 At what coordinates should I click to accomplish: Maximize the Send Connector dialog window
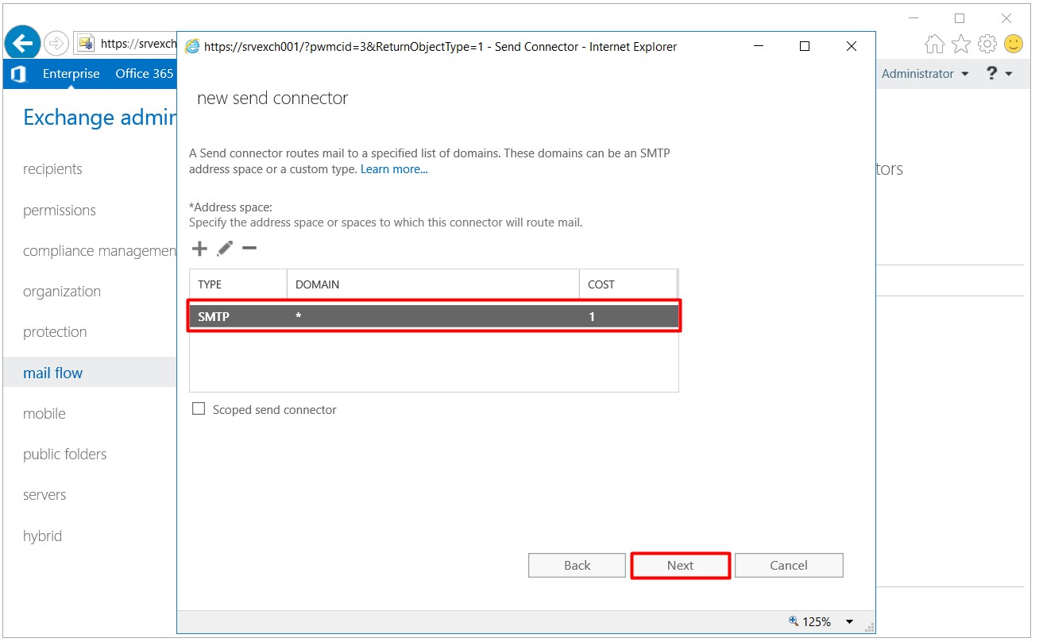[805, 47]
